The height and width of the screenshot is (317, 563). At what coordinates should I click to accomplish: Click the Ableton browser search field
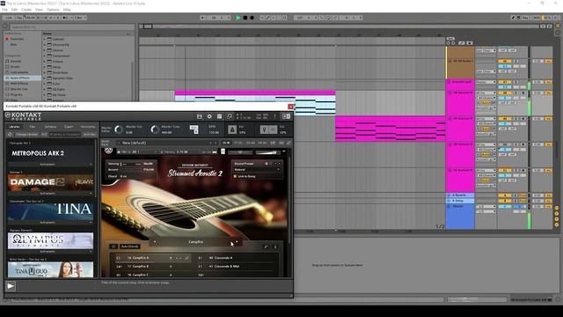tap(72, 26)
